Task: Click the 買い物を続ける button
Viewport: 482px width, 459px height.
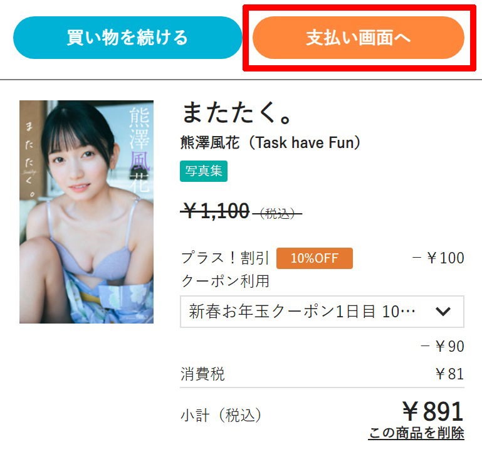Action: pos(128,38)
